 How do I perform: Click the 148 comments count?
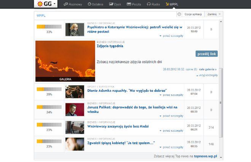(211, 144)
